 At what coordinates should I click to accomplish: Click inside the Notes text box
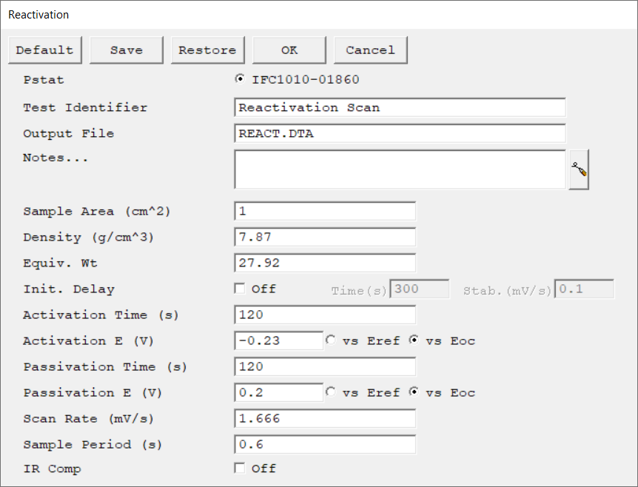tap(400, 169)
